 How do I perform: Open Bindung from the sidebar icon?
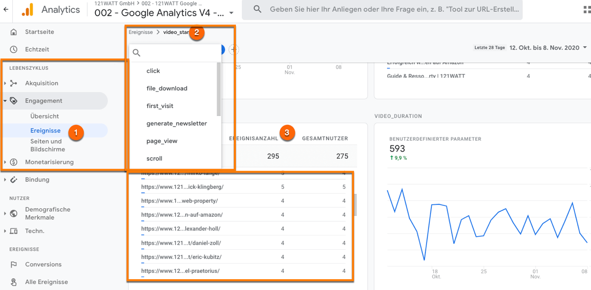[x=13, y=179]
